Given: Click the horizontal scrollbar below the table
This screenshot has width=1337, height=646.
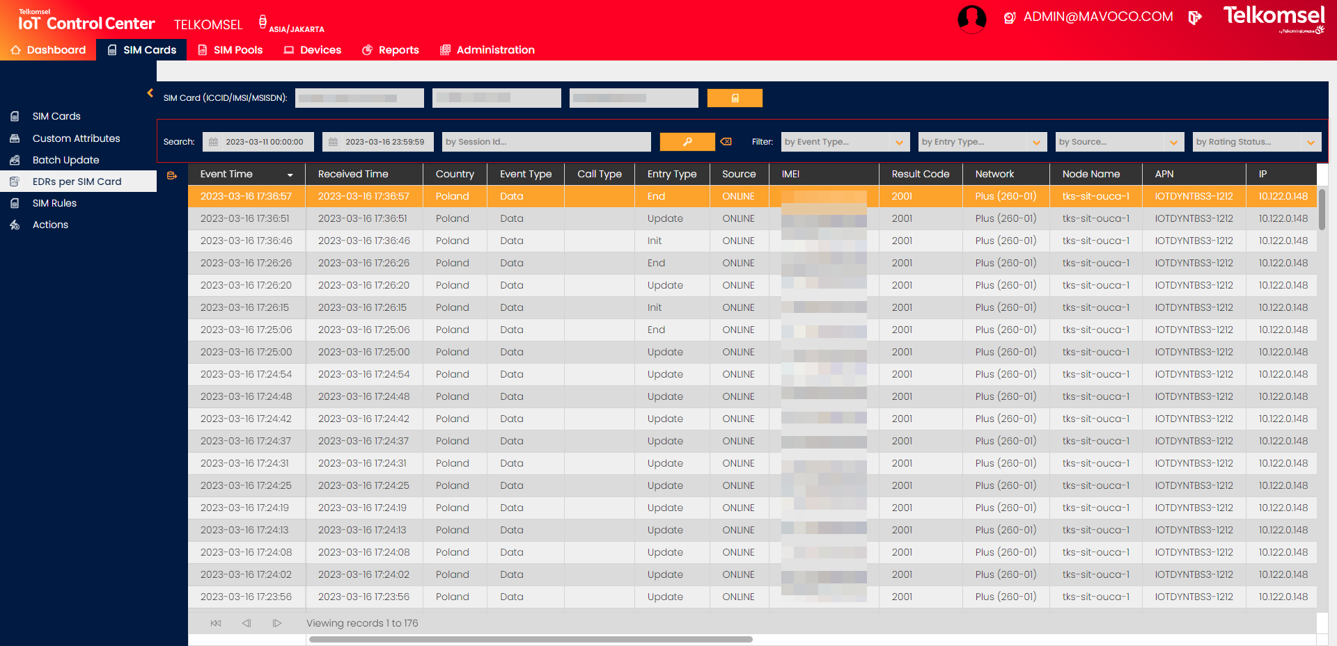Looking at the screenshot, I should (x=531, y=639).
